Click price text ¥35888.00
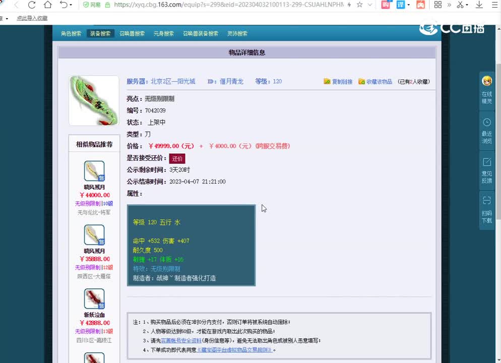 point(95,259)
